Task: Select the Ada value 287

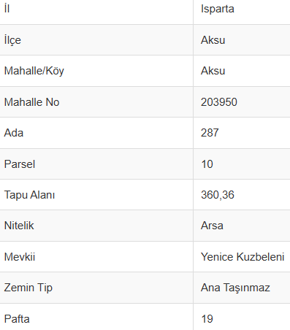Action: click(x=210, y=133)
